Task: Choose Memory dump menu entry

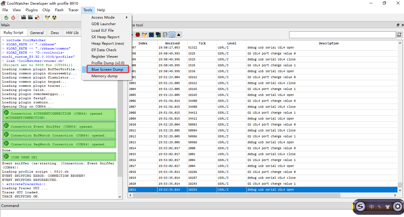Action: tap(107, 76)
